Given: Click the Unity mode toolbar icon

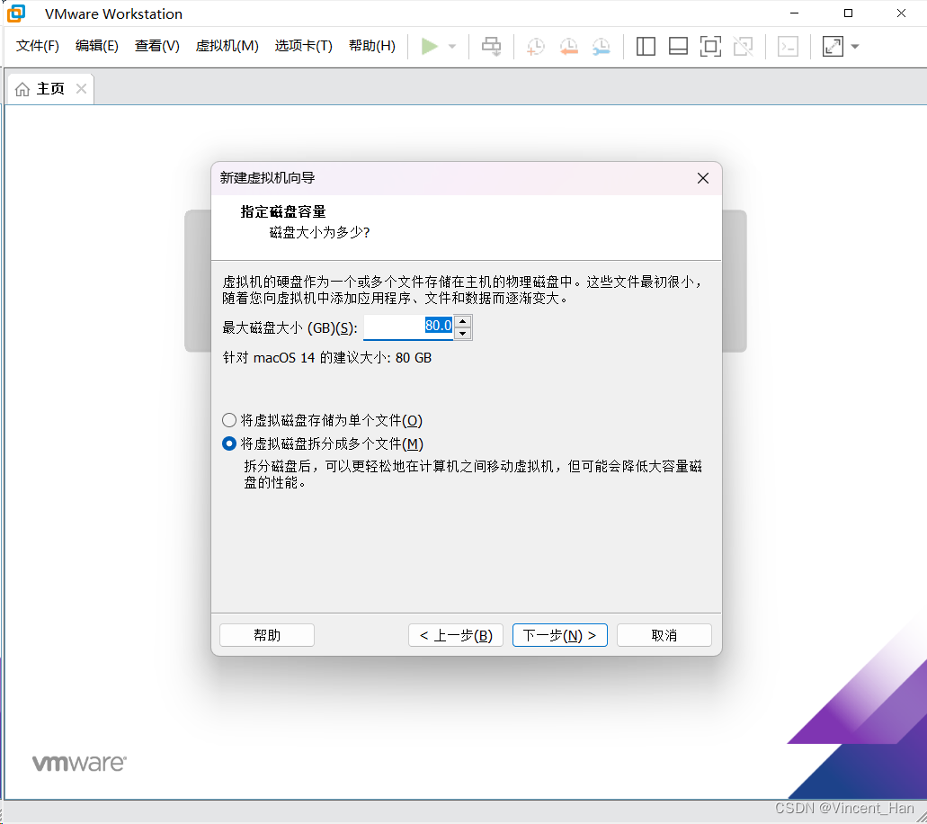Looking at the screenshot, I should tap(744, 46).
